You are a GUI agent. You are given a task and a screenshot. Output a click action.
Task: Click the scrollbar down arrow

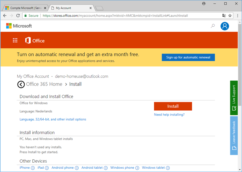[x=240, y=170]
